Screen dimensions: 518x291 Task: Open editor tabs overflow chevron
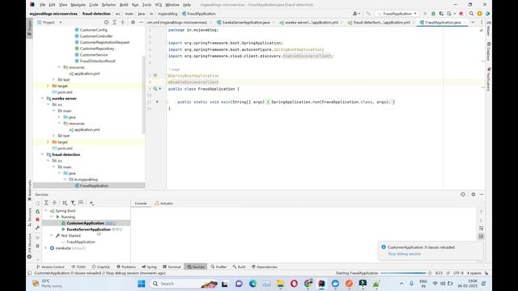coord(473,22)
